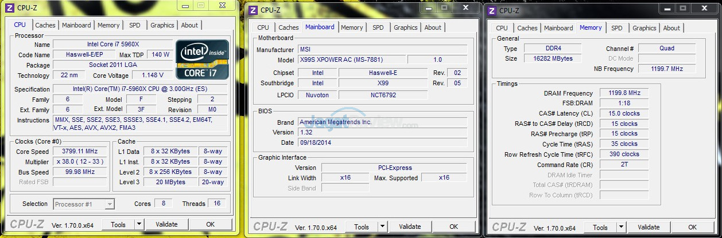Viewport: 722px width, 238px height.
Task: Click OK in the Memory window
Action: point(692,228)
